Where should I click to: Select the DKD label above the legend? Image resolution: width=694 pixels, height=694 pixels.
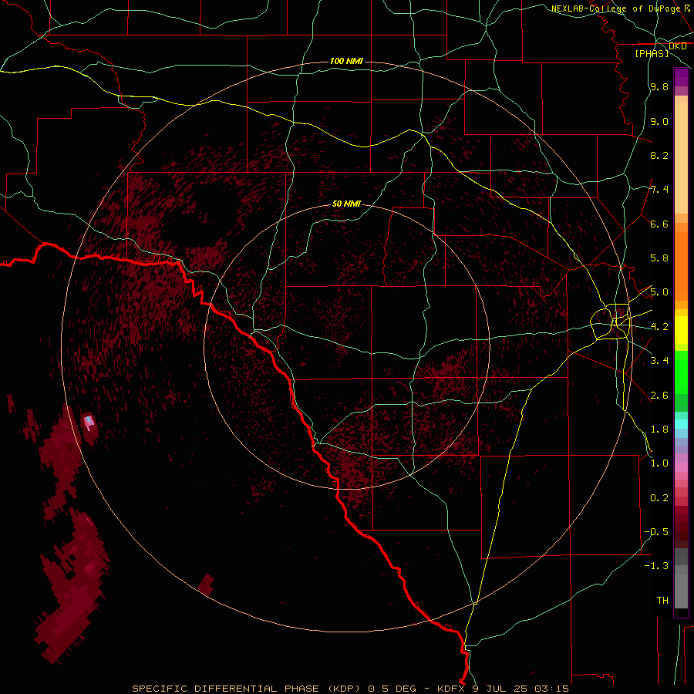(x=677, y=46)
